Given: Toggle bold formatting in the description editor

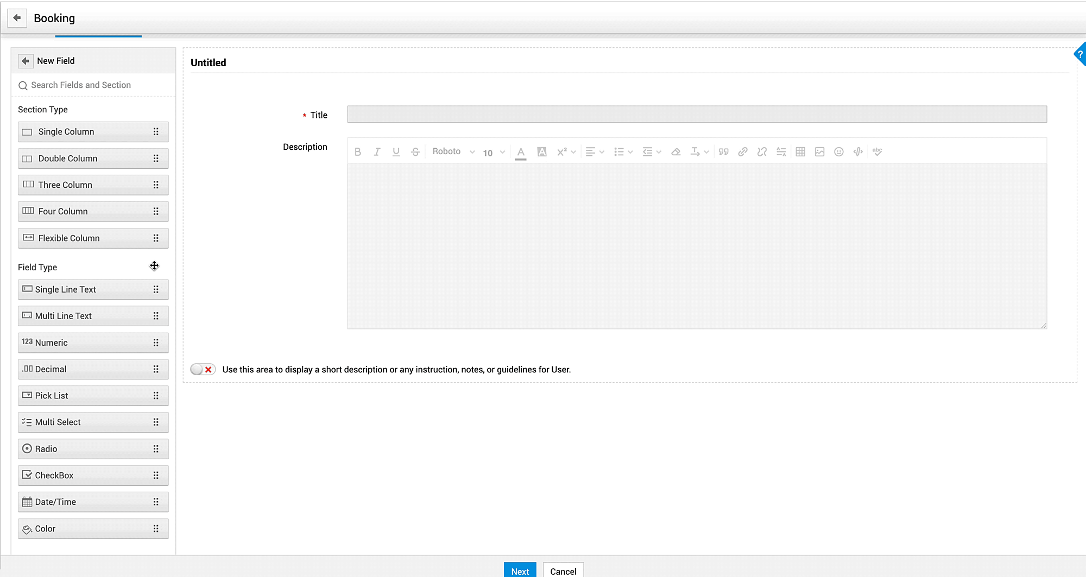Looking at the screenshot, I should [358, 151].
